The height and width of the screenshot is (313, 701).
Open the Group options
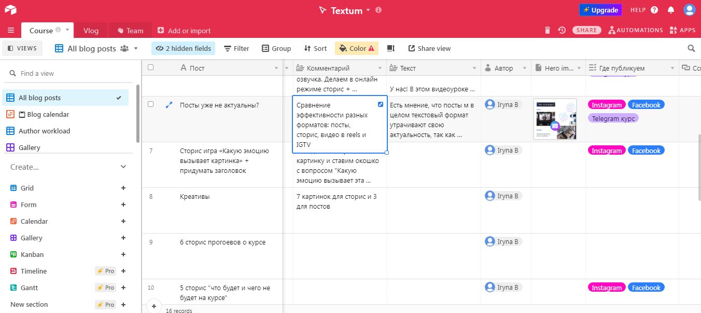(276, 48)
